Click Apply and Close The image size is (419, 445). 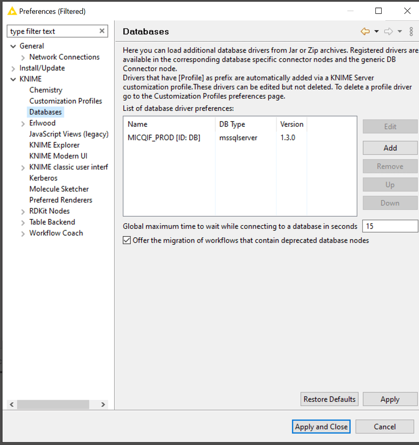(x=321, y=426)
